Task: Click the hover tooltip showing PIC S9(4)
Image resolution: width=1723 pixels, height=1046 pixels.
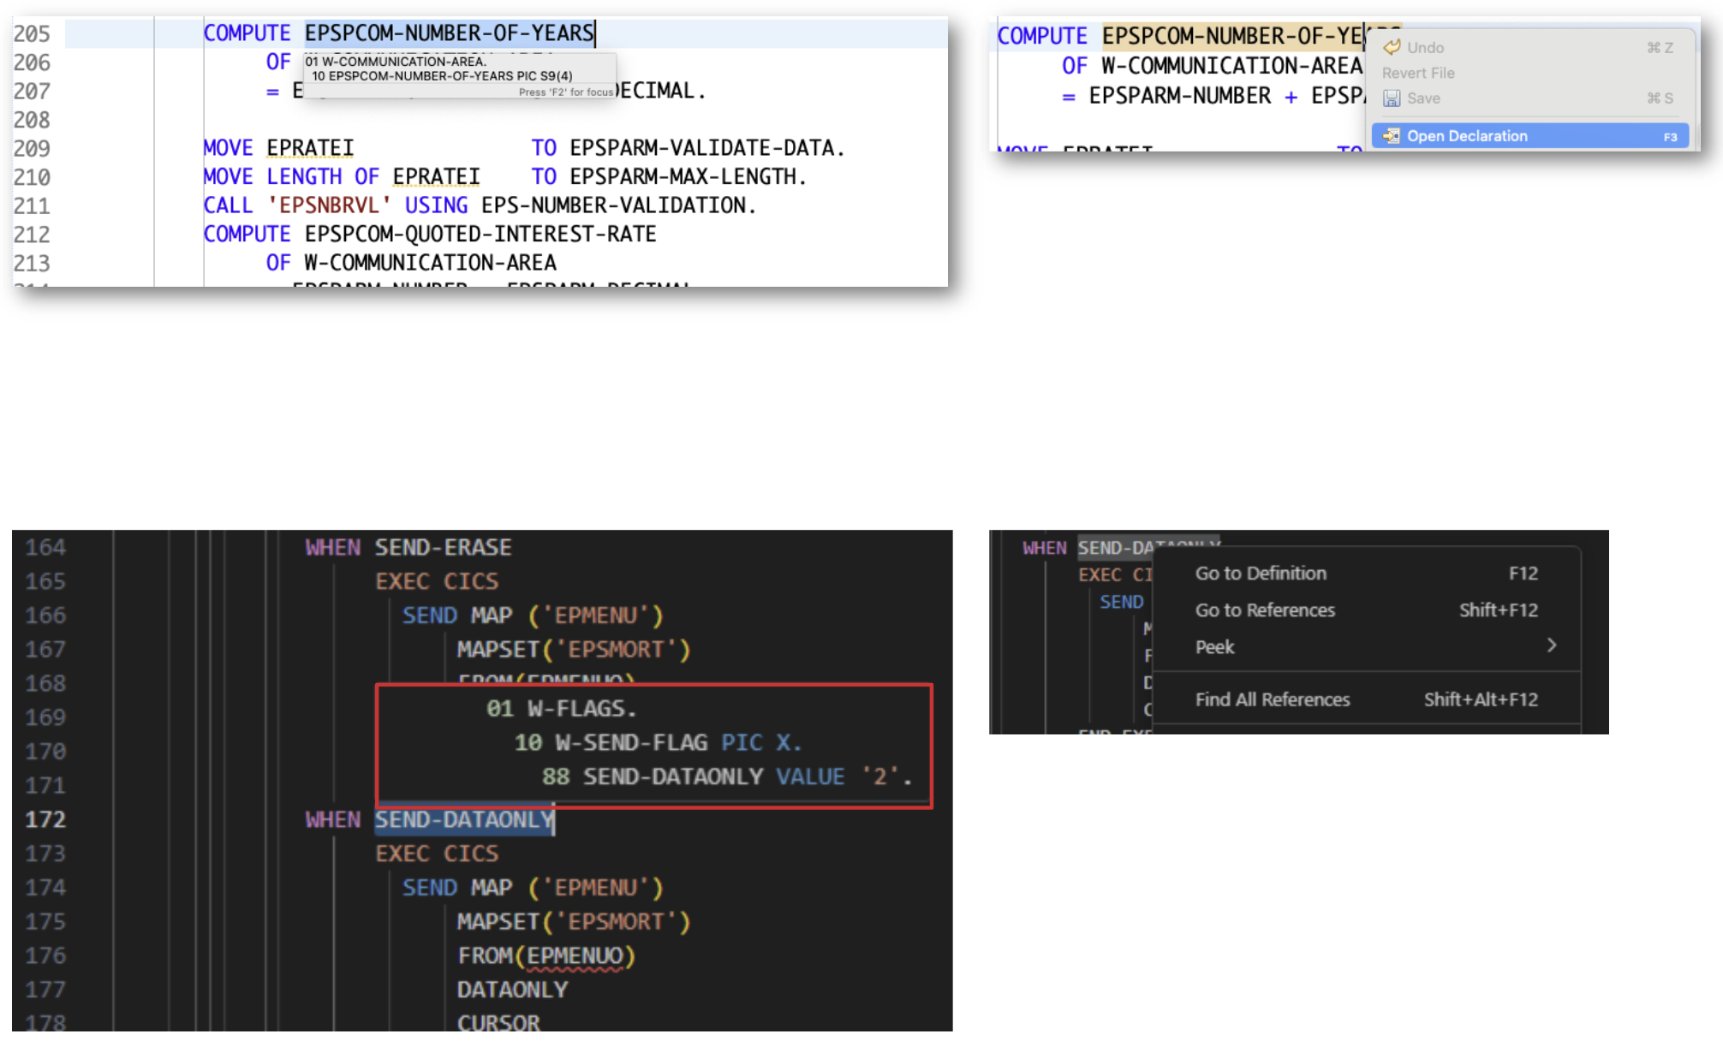Action: coord(442,75)
